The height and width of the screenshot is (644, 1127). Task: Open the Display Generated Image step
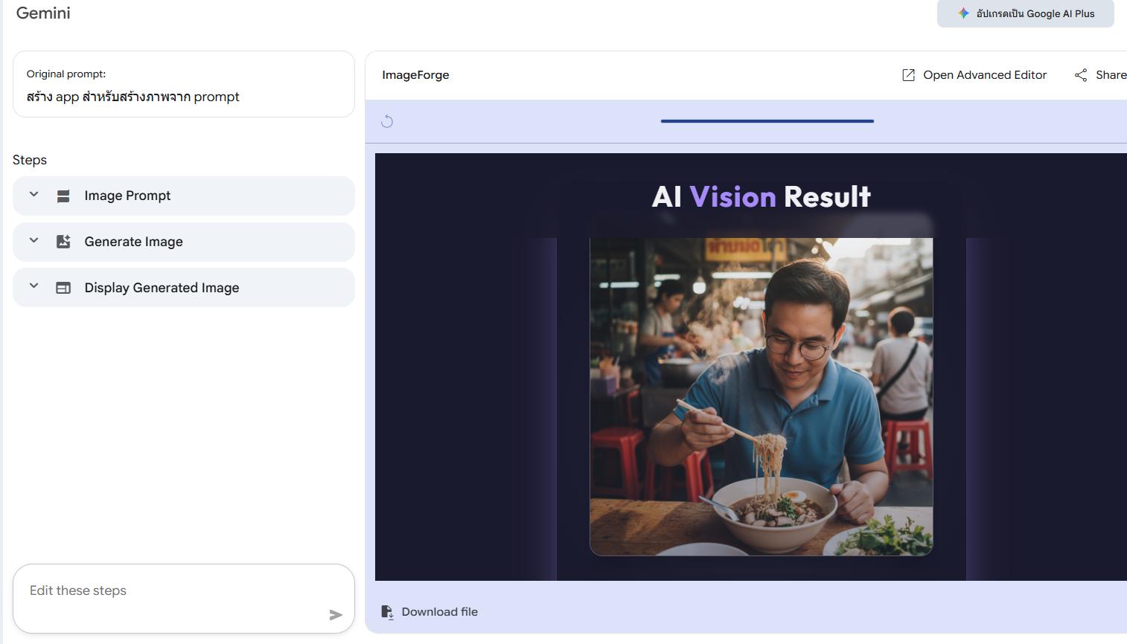(184, 288)
